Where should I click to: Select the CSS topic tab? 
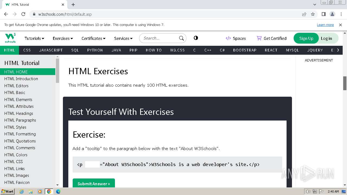[27, 50]
